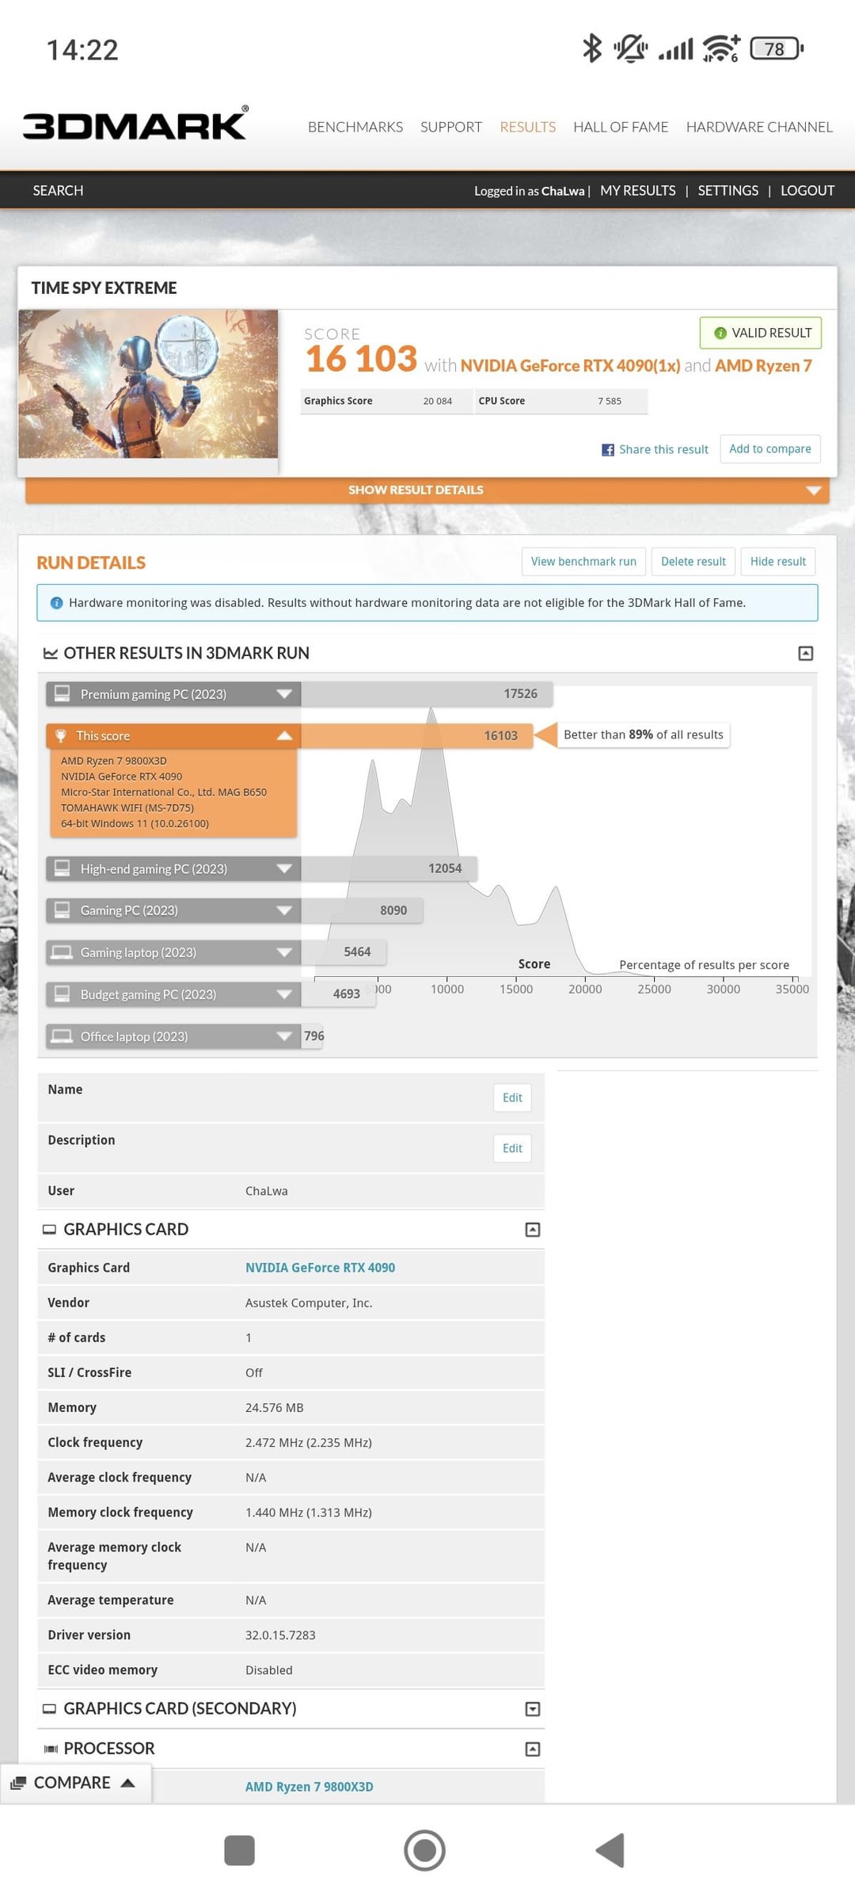Click the AMD Ryzen 7 score headline link
855x1904 pixels.
coord(763,366)
